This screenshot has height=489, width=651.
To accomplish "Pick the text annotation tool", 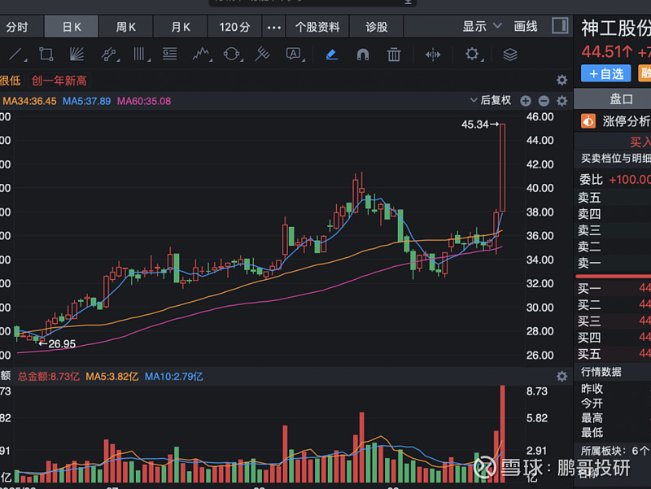I will coord(293,55).
